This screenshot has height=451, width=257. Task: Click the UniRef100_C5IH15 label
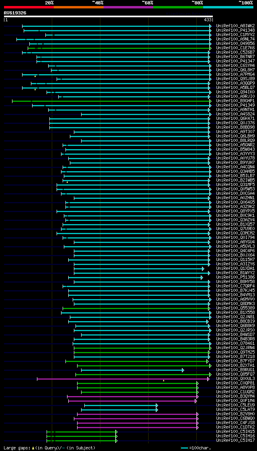(x=235, y=432)
